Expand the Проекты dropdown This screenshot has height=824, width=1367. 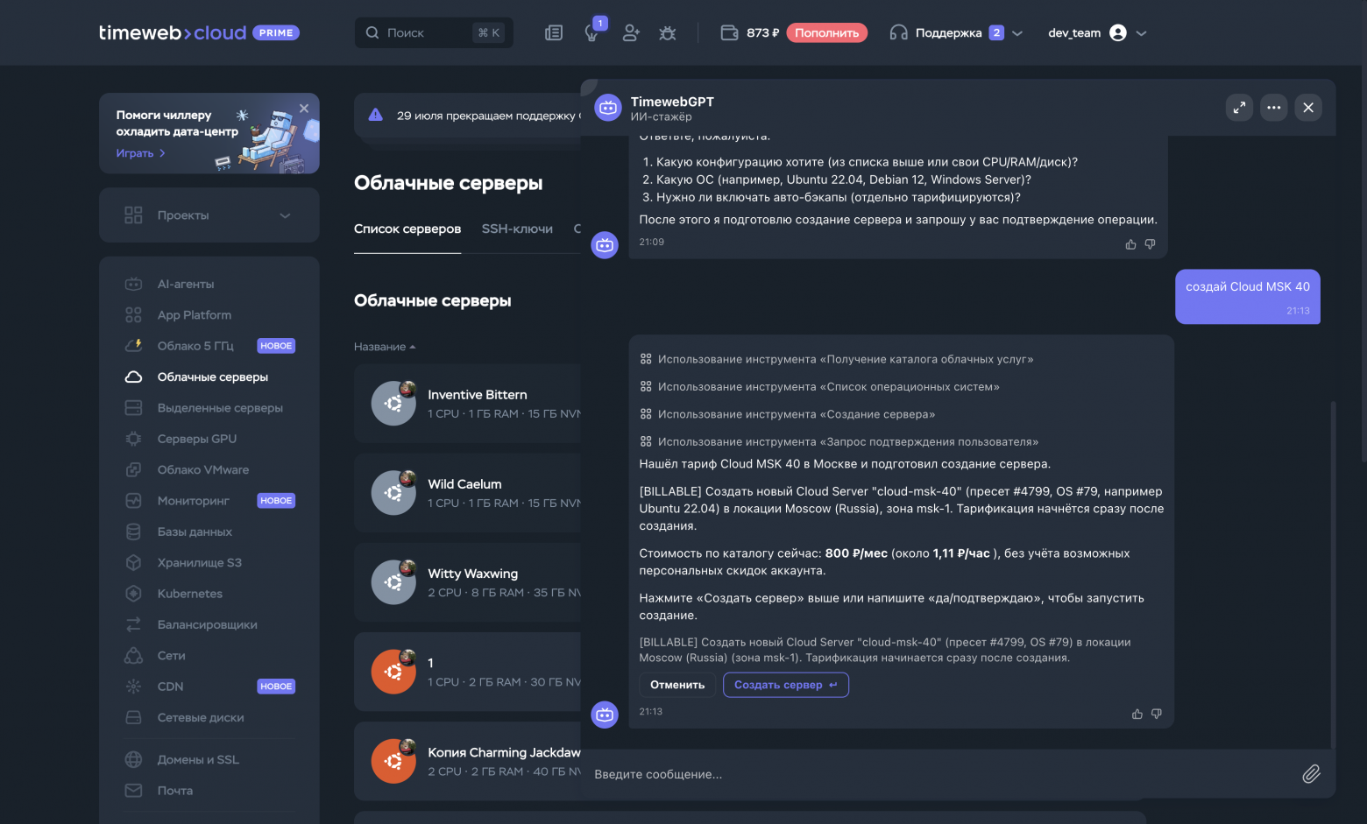point(209,215)
